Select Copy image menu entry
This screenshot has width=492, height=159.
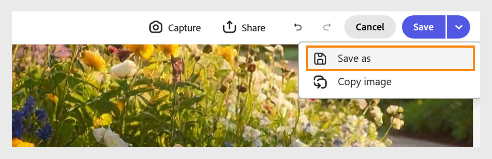click(x=390, y=82)
